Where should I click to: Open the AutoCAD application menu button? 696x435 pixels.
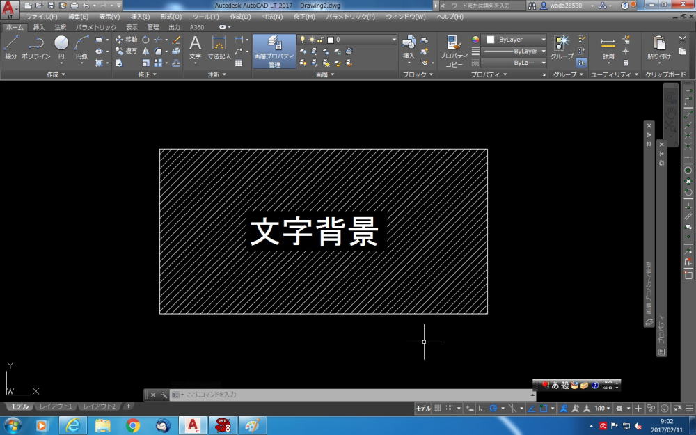pyautogui.click(x=9, y=9)
